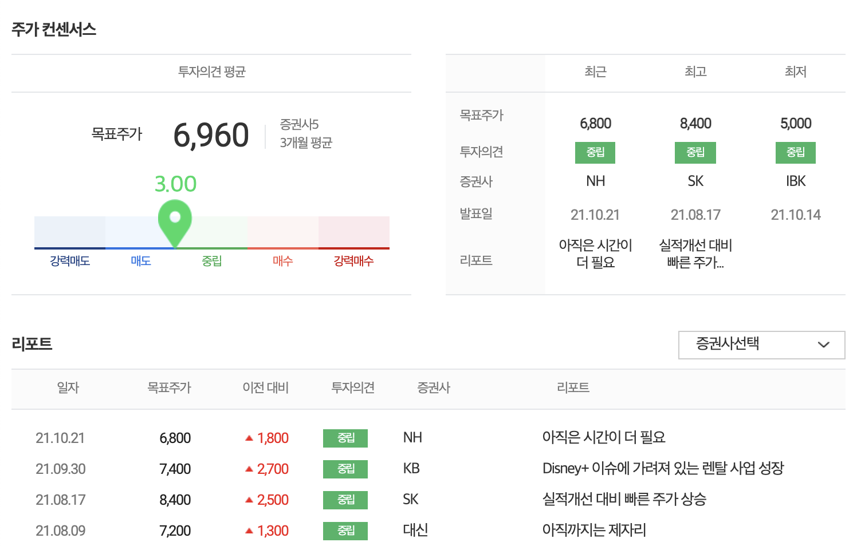This screenshot has height=546, width=857.
Task: Click the 강력매수 segment of the gauge
Action: (x=354, y=232)
